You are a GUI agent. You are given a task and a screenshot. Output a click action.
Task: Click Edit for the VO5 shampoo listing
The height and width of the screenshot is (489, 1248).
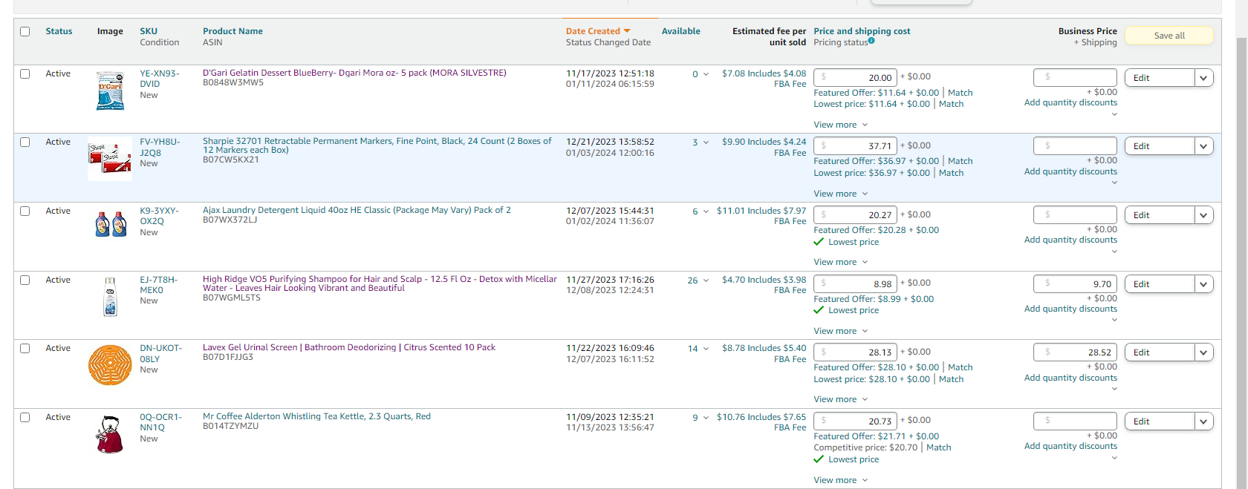pyautogui.click(x=1160, y=284)
